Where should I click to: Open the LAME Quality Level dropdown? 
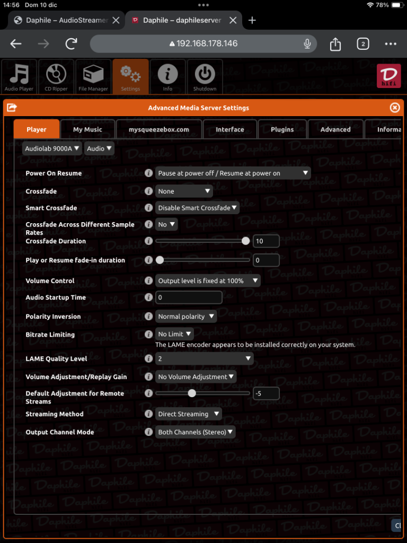[204, 359]
